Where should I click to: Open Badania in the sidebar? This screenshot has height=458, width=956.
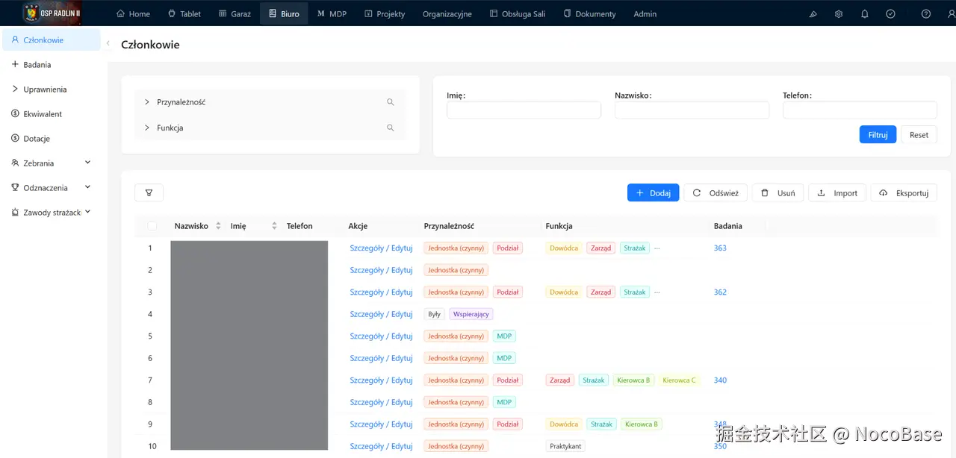coord(52,65)
